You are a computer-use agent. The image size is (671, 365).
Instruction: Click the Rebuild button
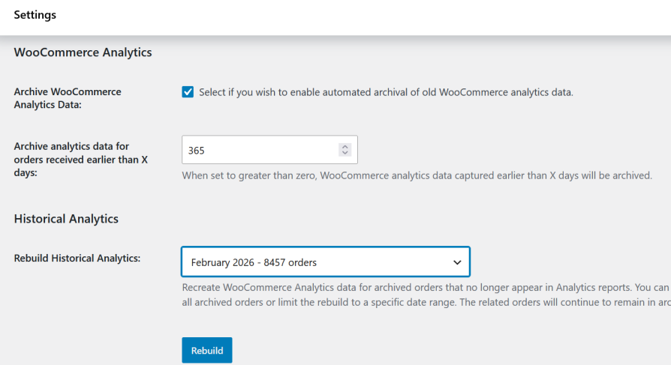coord(207,351)
